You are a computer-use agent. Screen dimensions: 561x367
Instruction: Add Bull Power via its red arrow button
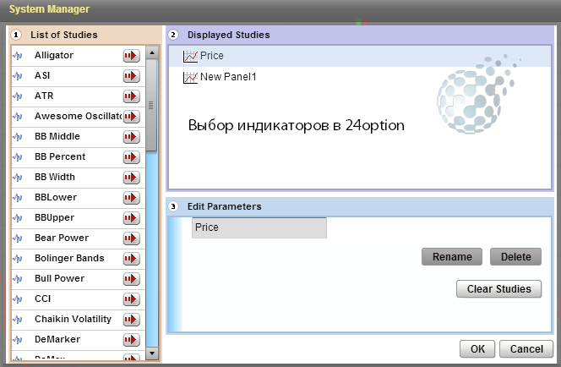click(x=131, y=278)
